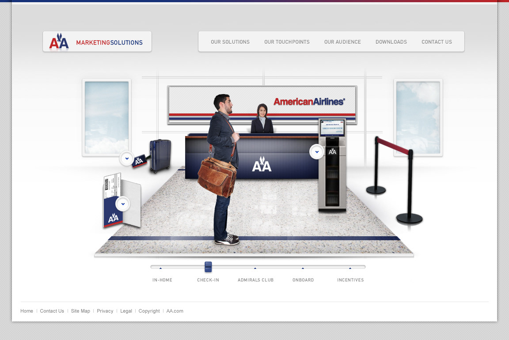Open the Contact Us footer link
Screen dimensions: 509x340
pyautogui.click(x=52, y=311)
